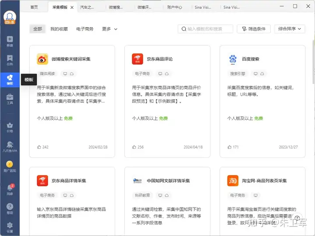Viewport: 315px width, 236px height.
Task: Click the 推广返现 coin icon
Action: click(x=10, y=164)
